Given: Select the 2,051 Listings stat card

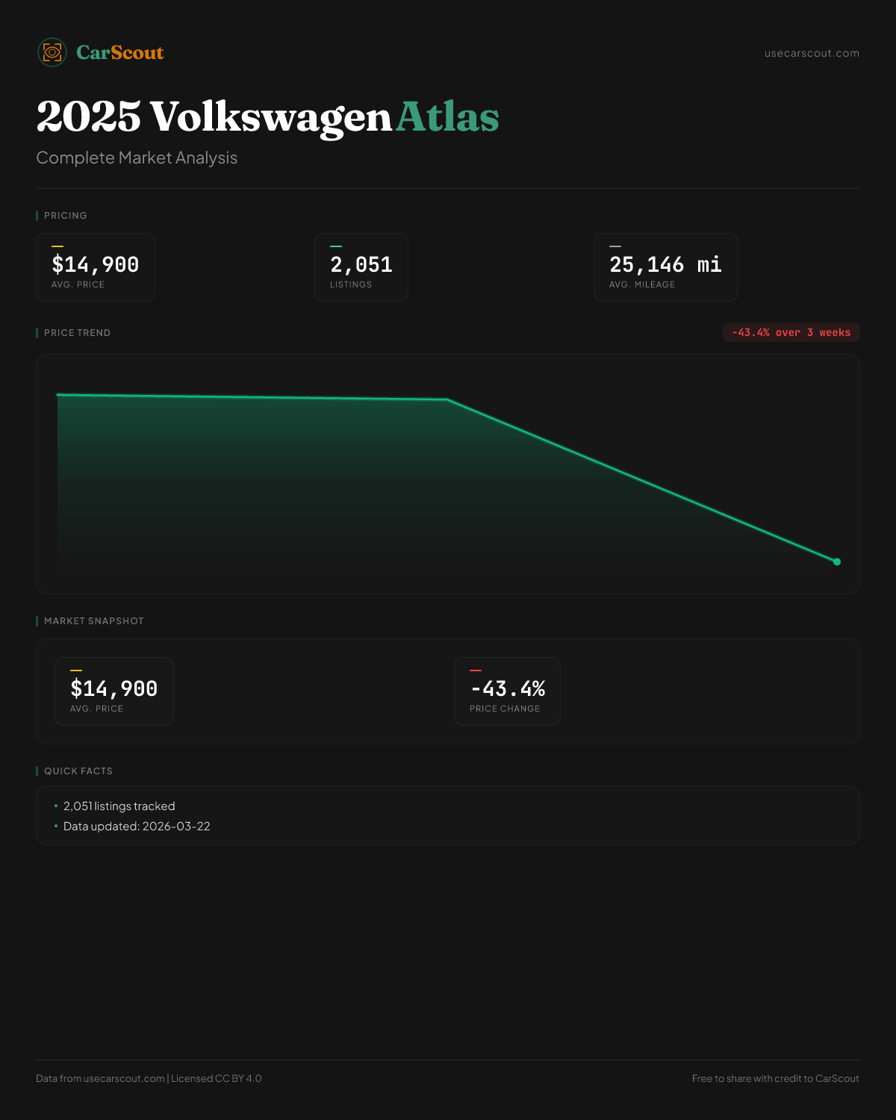Looking at the screenshot, I should tap(361, 267).
